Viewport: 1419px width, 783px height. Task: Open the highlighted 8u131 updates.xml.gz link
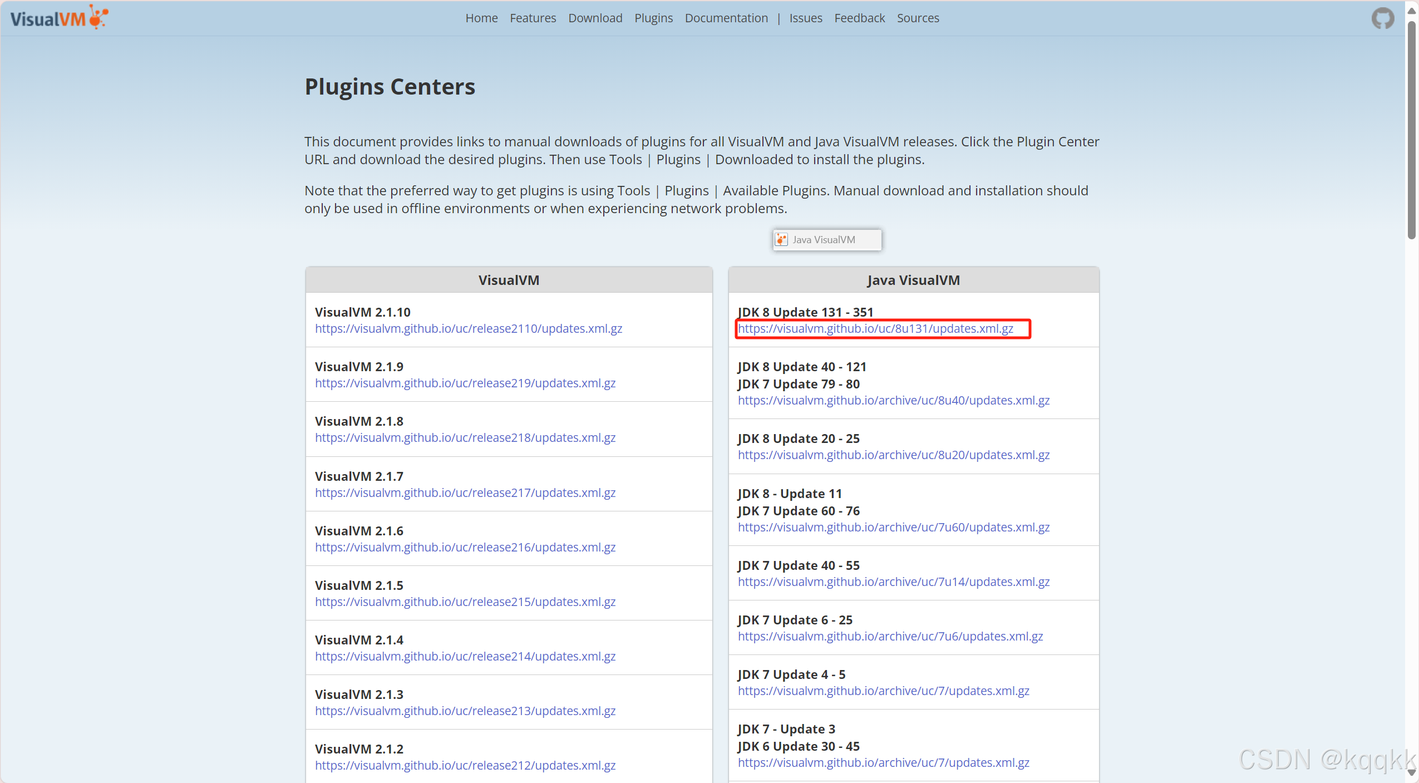(x=875, y=329)
